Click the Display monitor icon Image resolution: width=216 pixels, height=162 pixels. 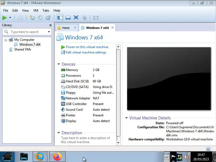pos(63,121)
